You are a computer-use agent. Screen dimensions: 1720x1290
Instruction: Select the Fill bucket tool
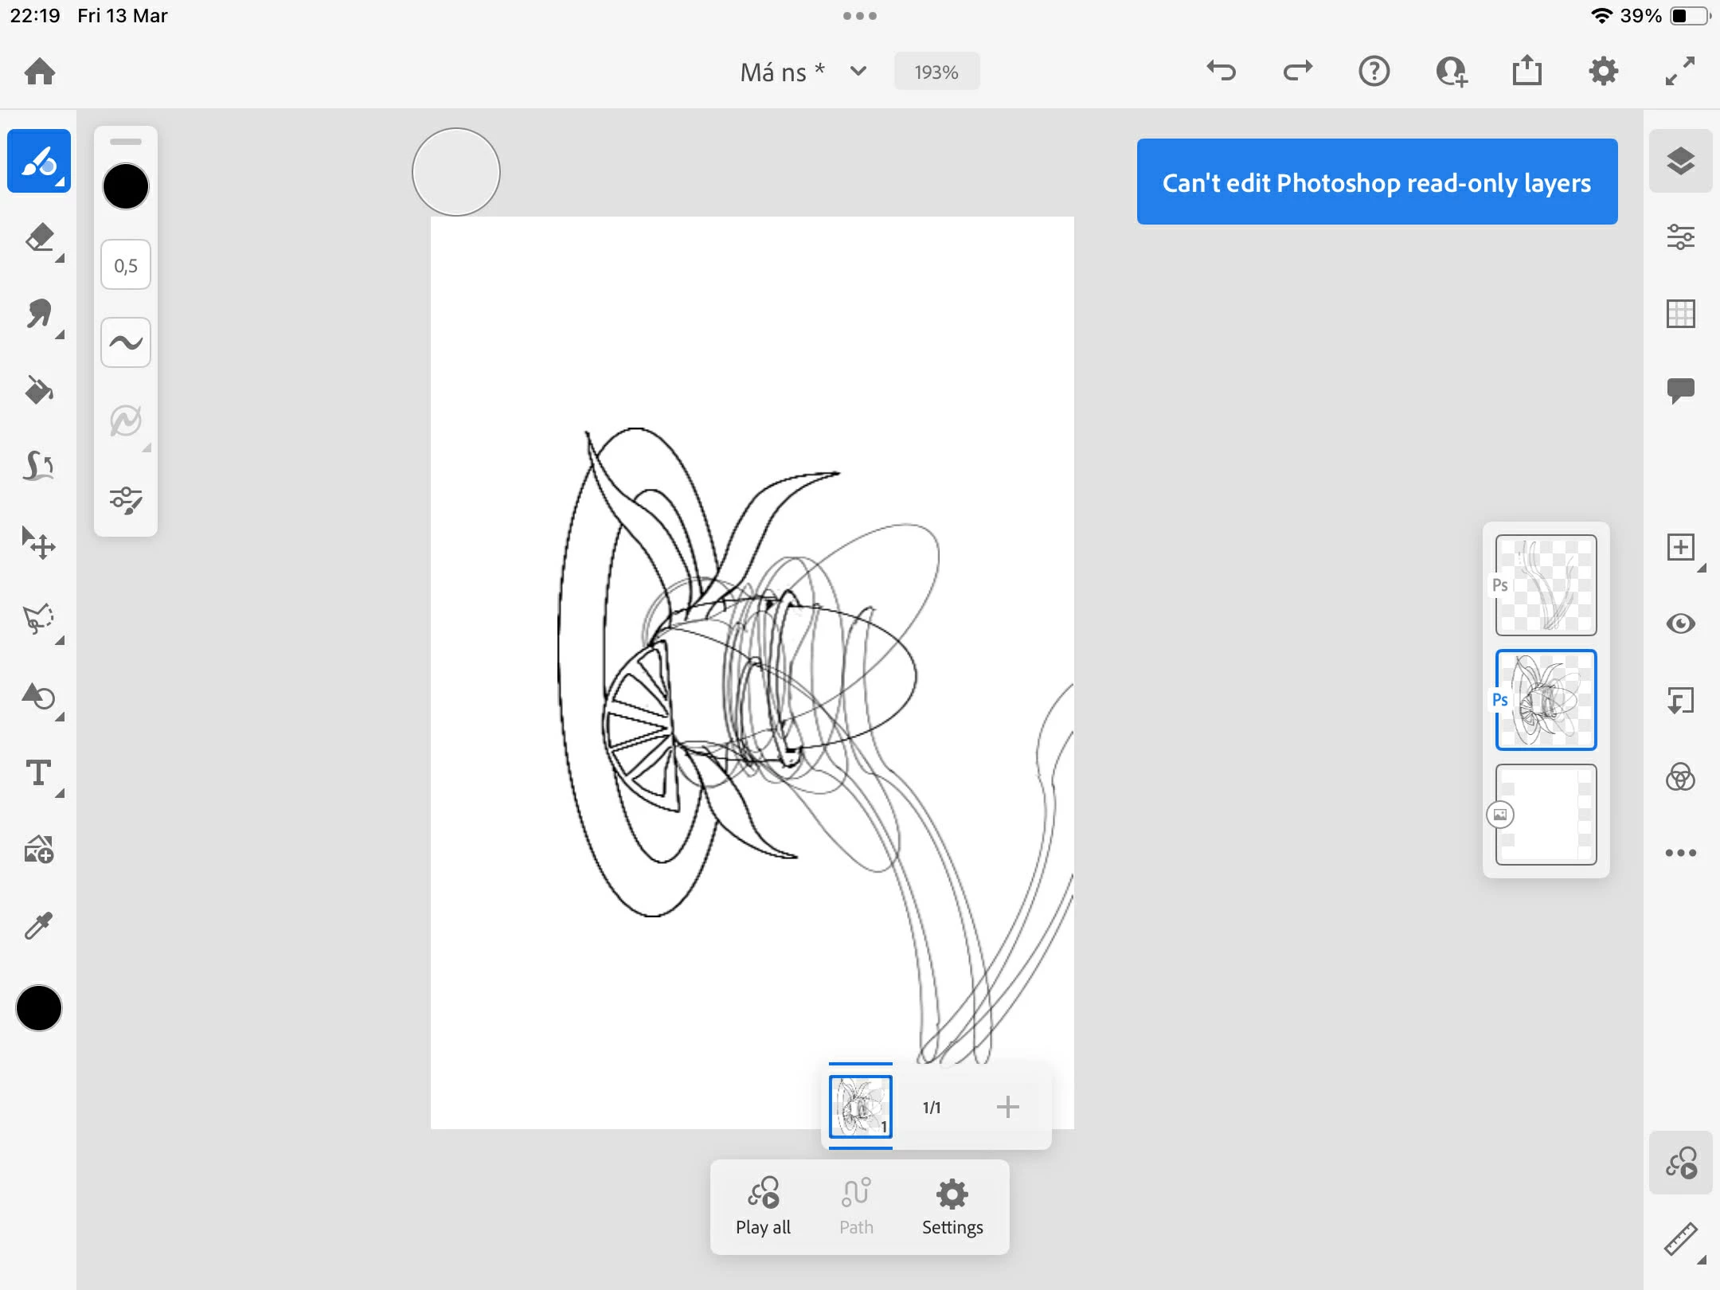[39, 390]
